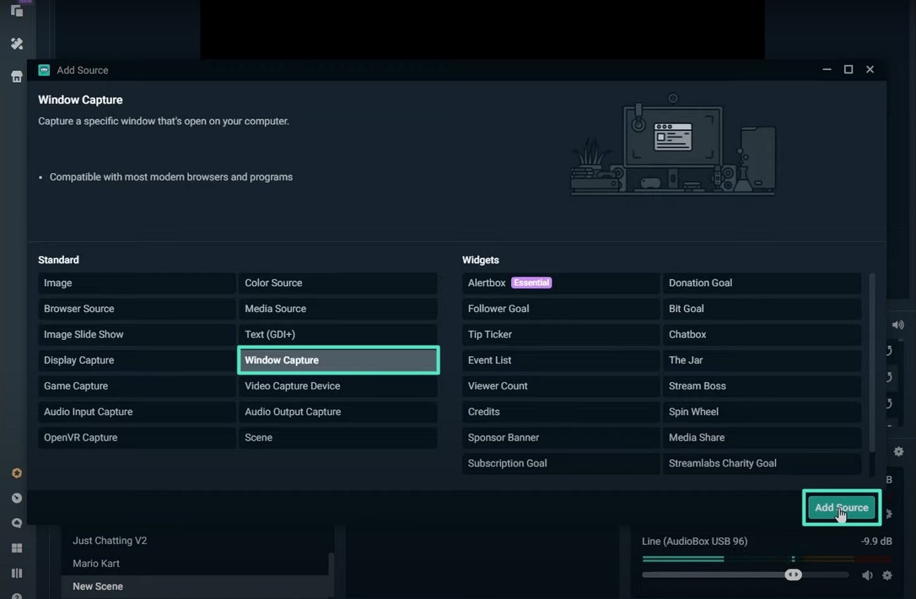Select Text (GDI+) source
The width and height of the screenshot is (916, 599).
(338, 334)
